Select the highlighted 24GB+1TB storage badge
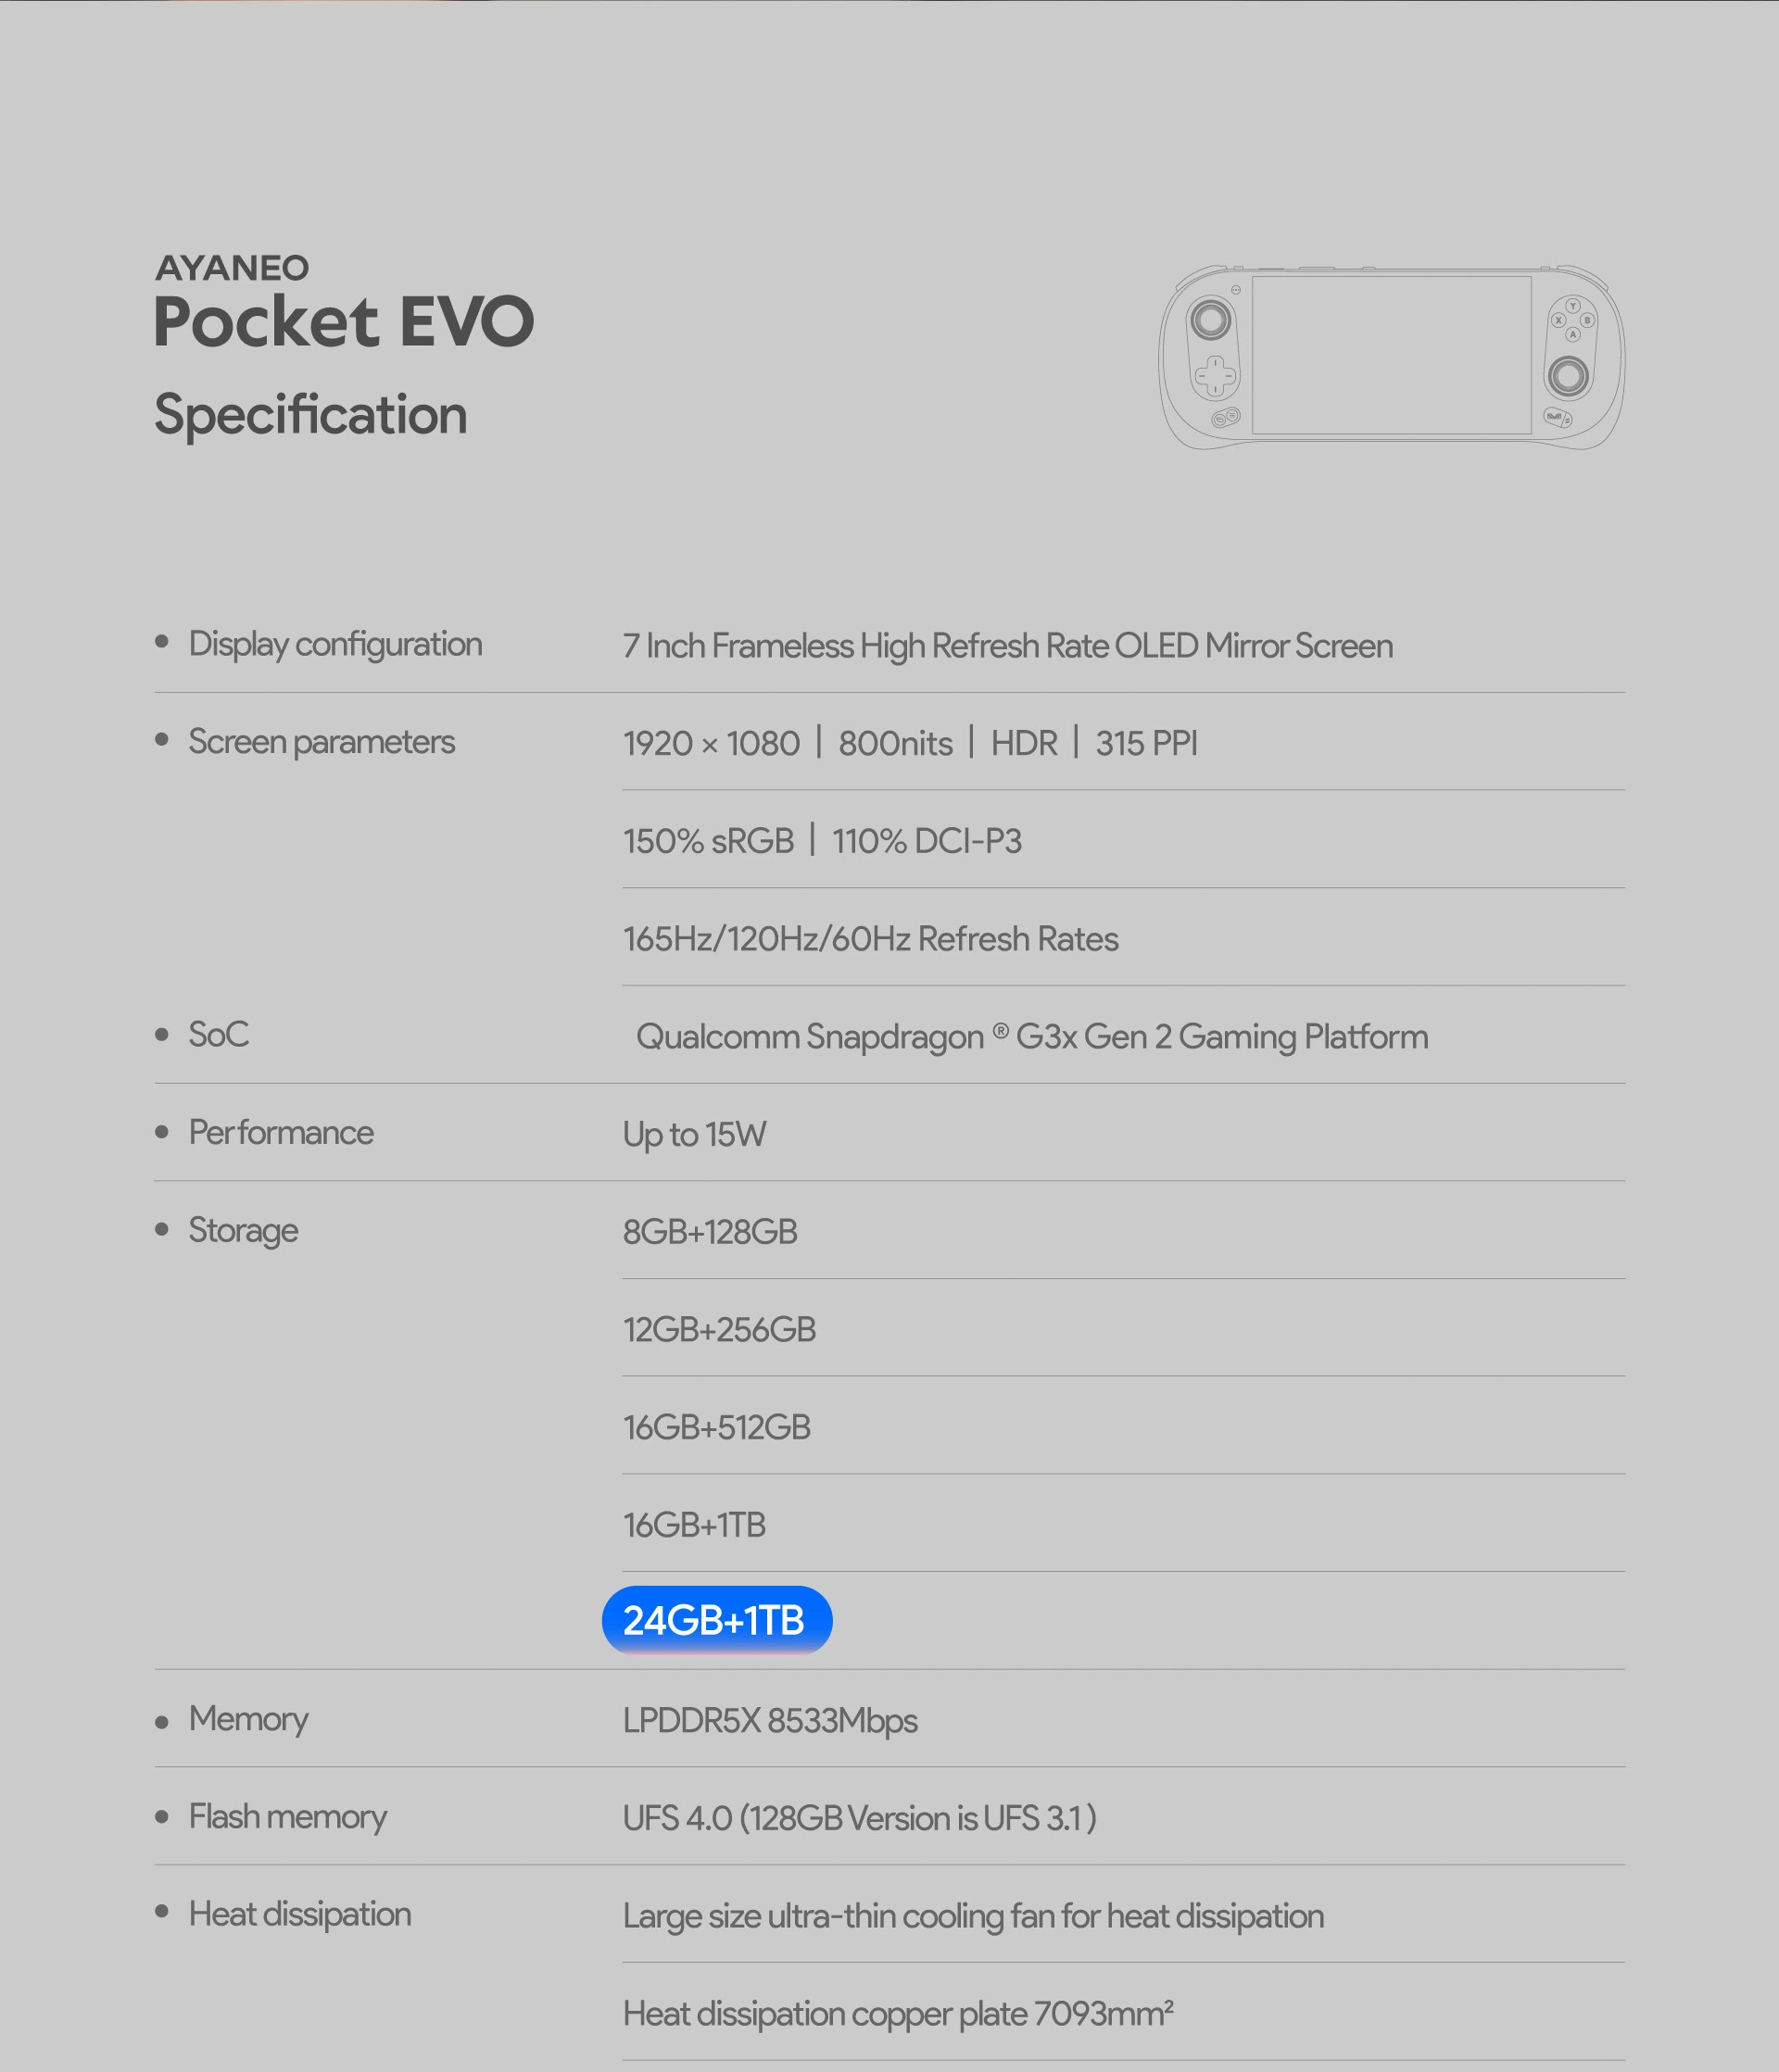The width and height of the screenshot is (1779, 2072). tap(716, 1620)
